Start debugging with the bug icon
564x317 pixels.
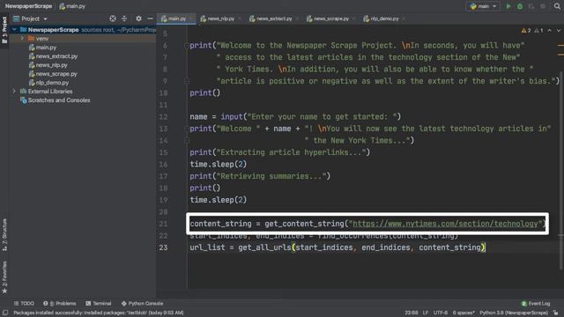520,6
